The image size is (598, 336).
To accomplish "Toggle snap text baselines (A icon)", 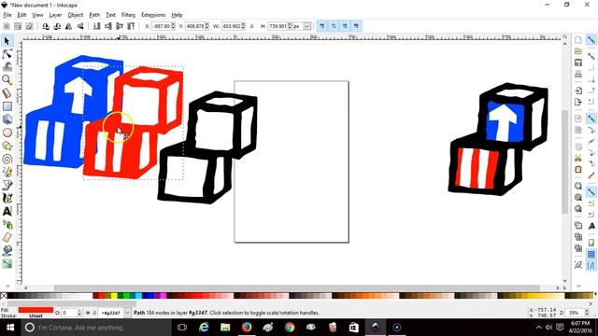I will [x=591, y=226].
